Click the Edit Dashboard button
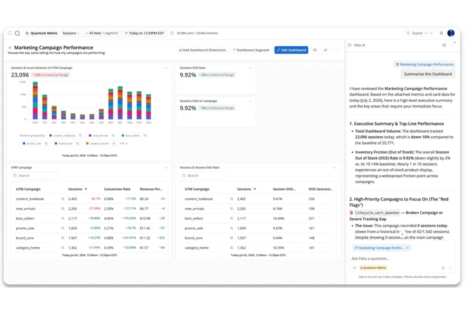 click(x=291, y=50)
